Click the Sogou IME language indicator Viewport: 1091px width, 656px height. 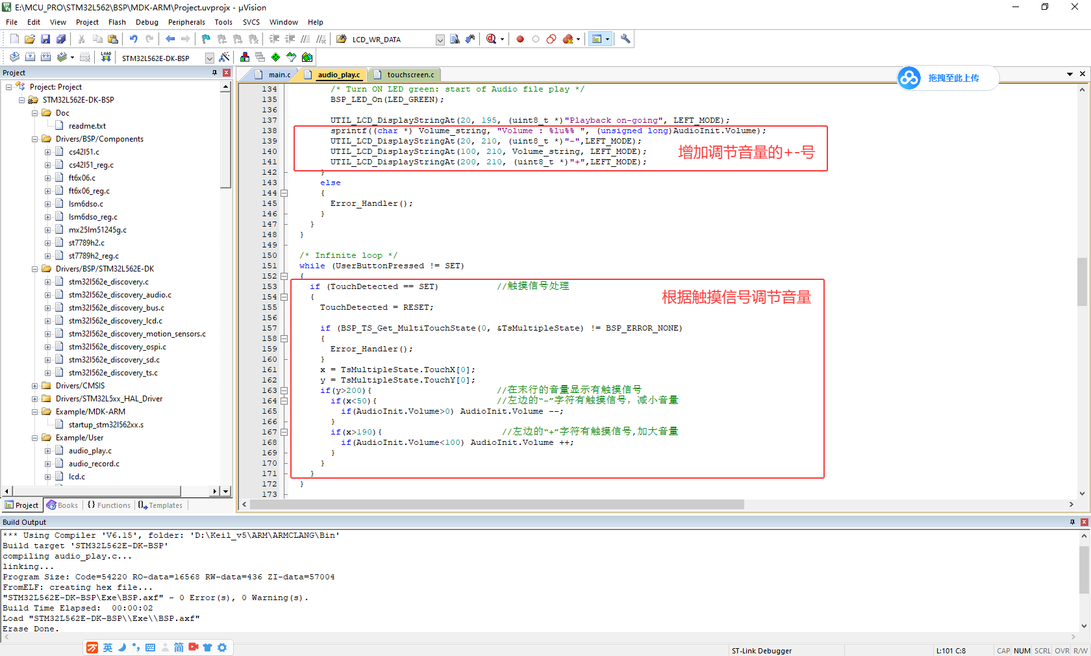[108, 648]
